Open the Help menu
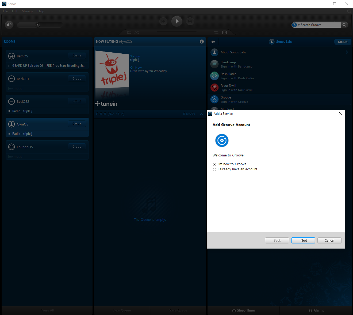Screen dimensions: 353x315 coord(41,11)
